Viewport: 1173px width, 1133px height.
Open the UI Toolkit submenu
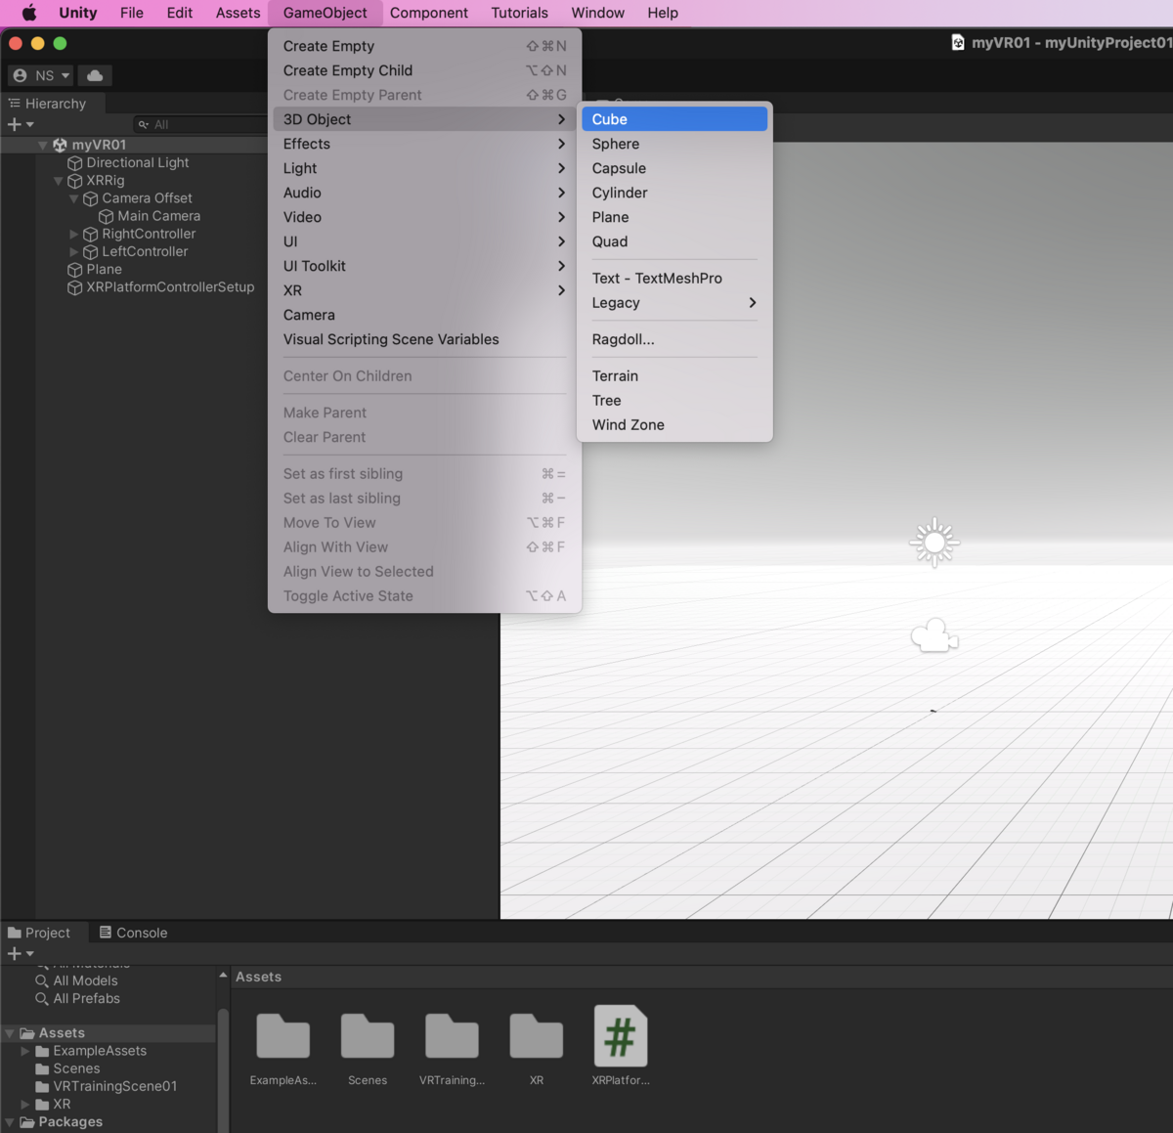point(424,266)
